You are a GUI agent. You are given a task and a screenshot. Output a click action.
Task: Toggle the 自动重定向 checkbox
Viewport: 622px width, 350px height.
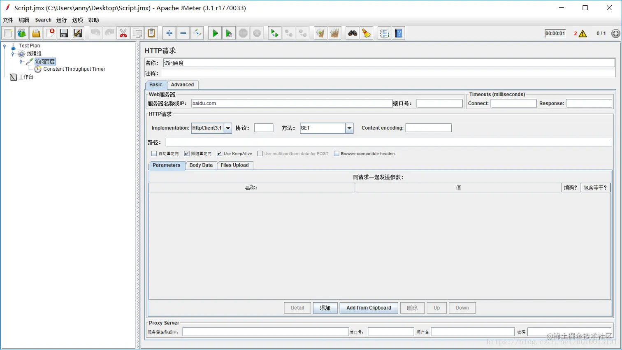154,153
